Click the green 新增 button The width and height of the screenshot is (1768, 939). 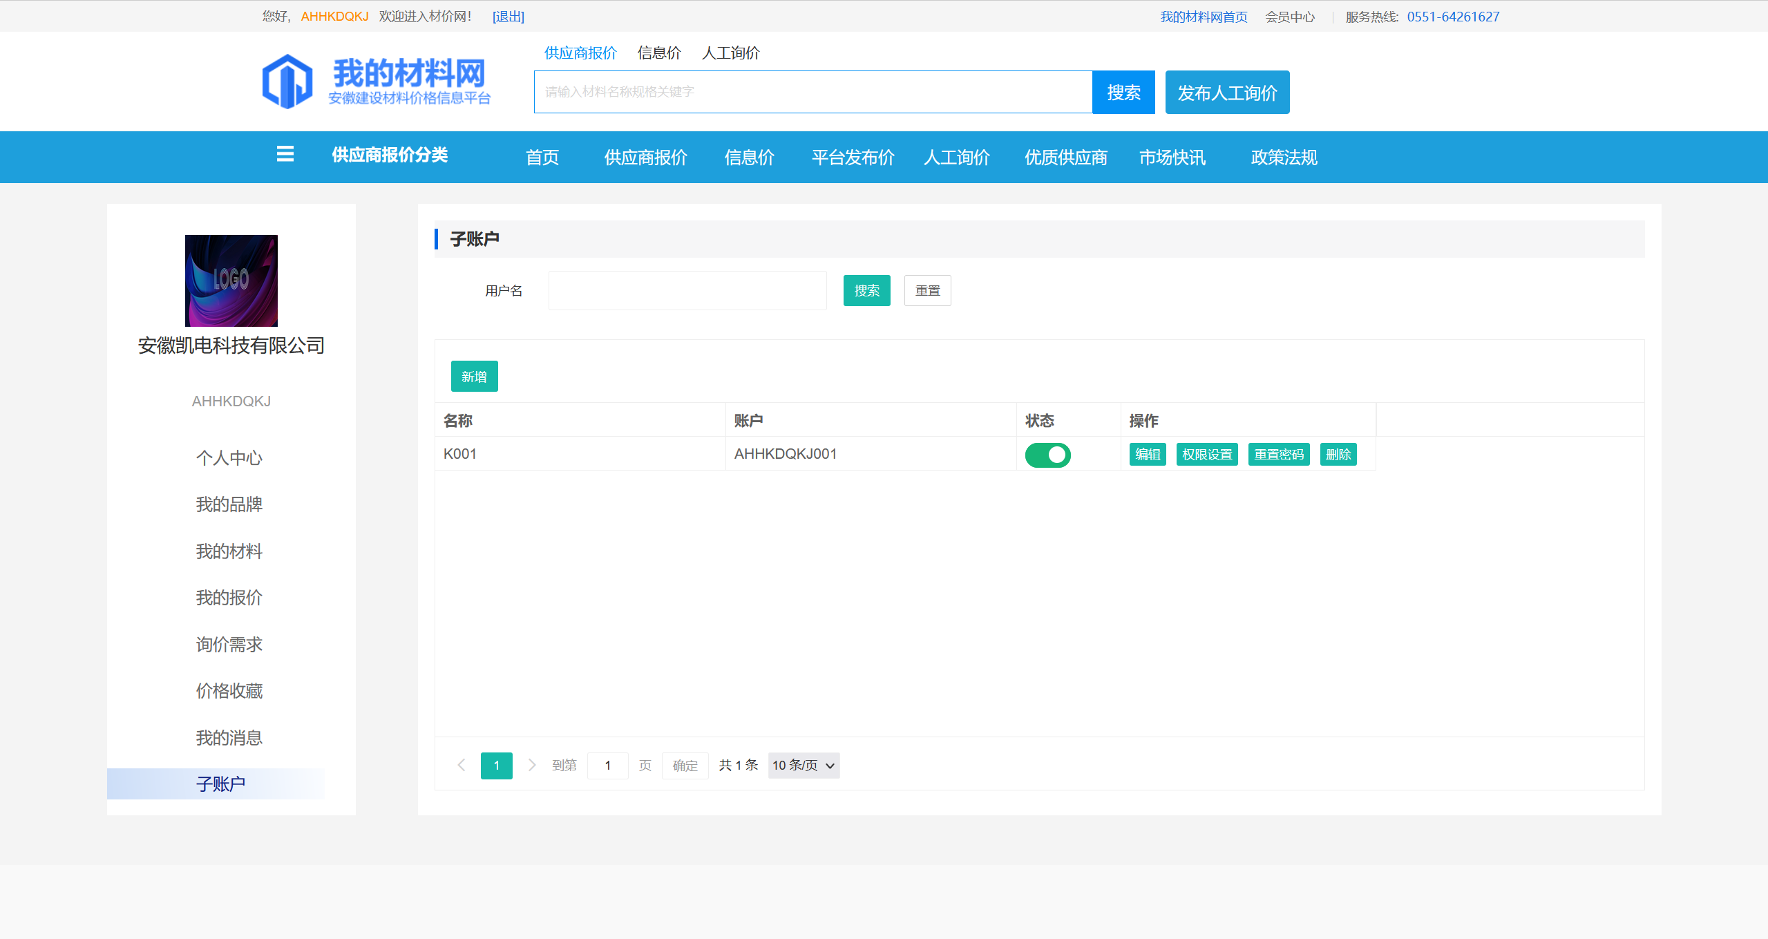pos(474,377)
